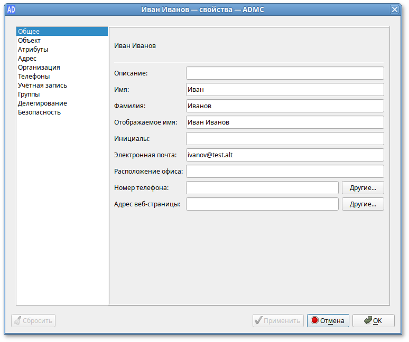Switch to the Делегирование section

[x=42, y=103]
